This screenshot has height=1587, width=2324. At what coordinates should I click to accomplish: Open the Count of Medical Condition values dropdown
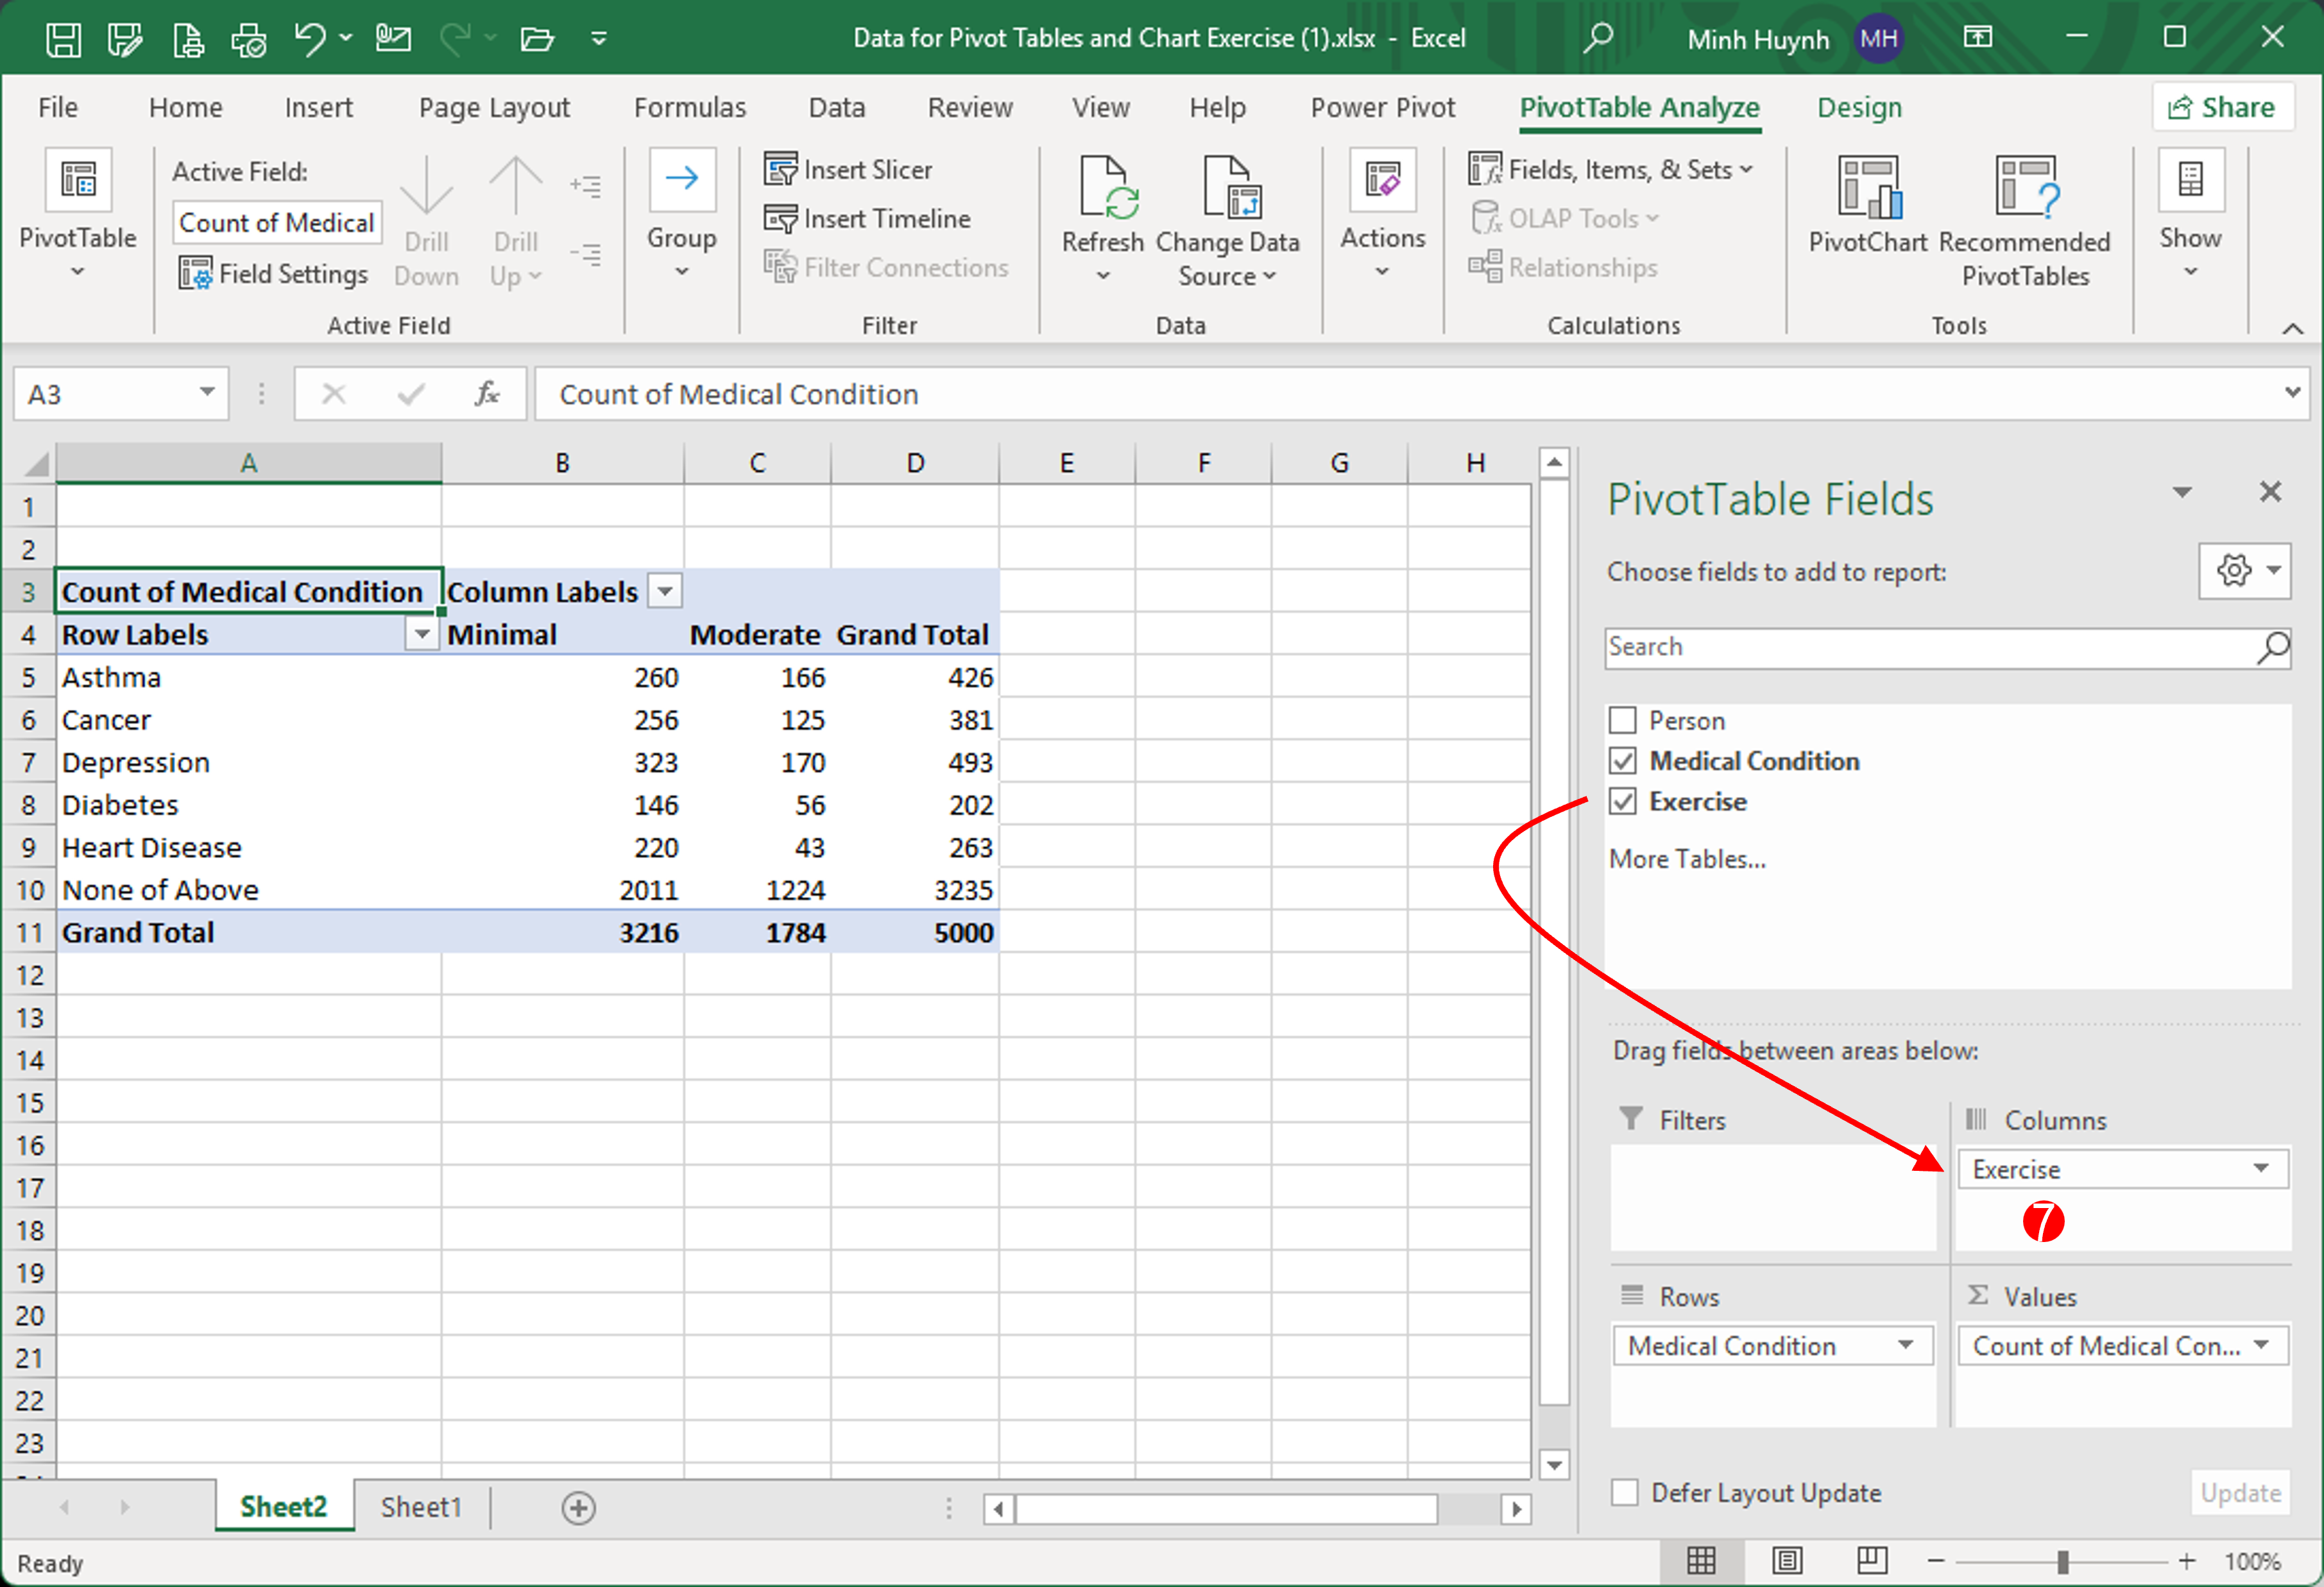[2261, 1345]
